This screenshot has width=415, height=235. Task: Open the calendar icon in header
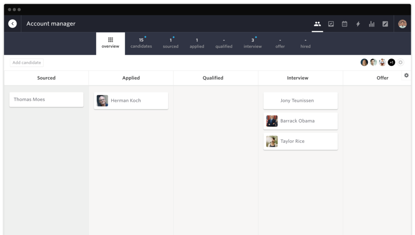[344, 24]
